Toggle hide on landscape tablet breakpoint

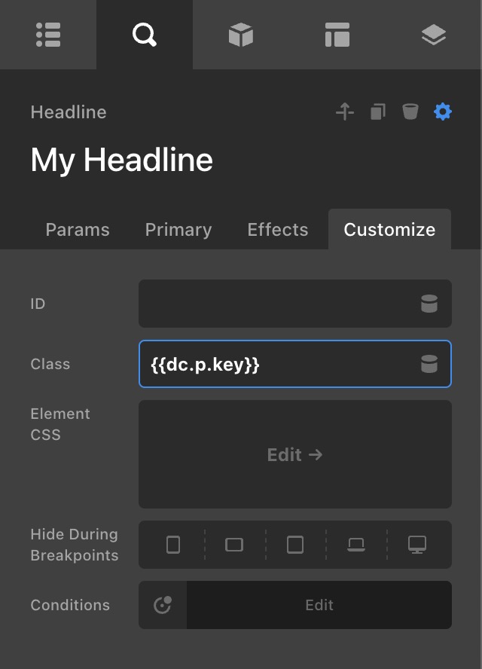coord(234,544)
